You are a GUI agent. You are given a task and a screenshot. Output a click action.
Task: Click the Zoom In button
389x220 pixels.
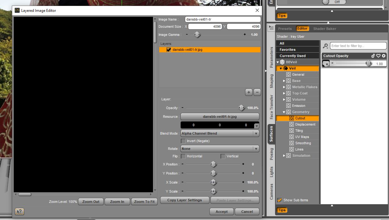(x=117, y=202)
